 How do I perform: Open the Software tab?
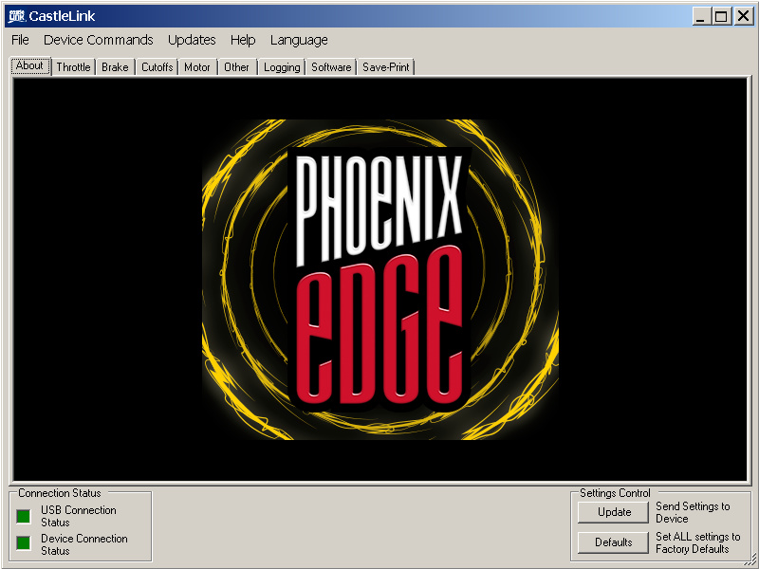click(331, 67)
